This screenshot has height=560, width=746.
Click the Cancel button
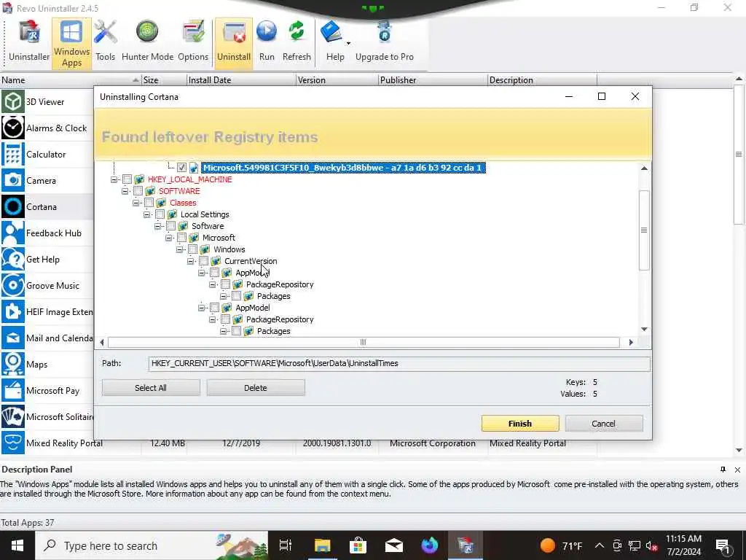pyautogui.click(x=603, y=424)
